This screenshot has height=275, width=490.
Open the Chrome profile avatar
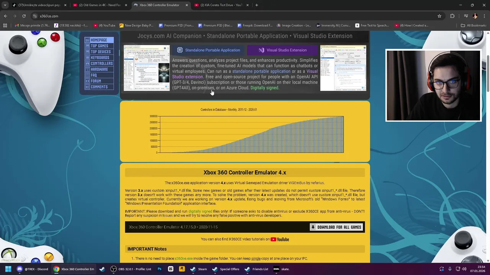coord(475,16)
